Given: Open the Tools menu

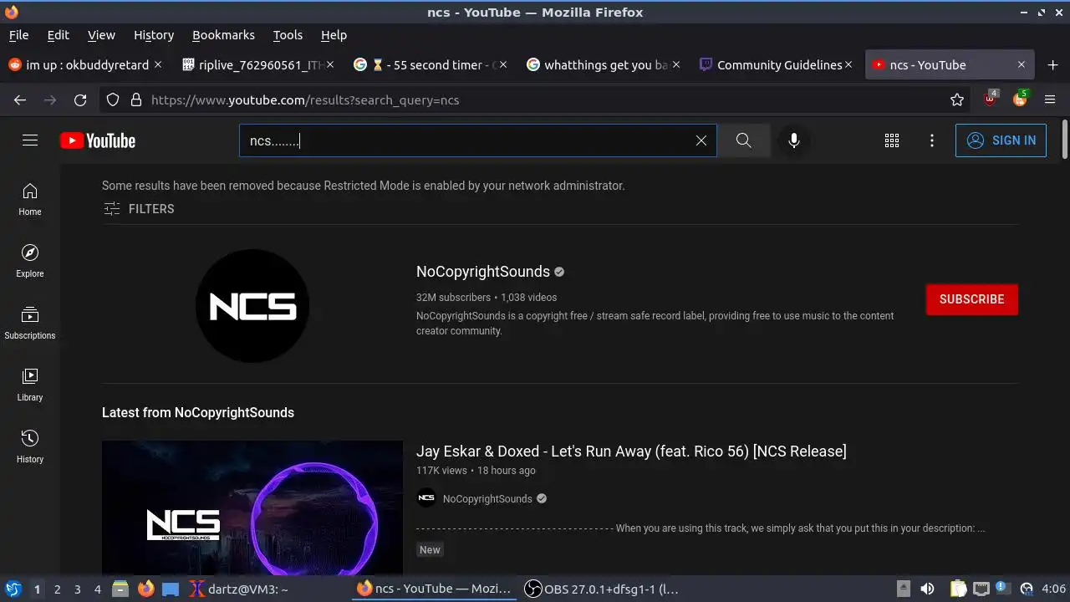Looking at the screenshot, I should [288, 35].
